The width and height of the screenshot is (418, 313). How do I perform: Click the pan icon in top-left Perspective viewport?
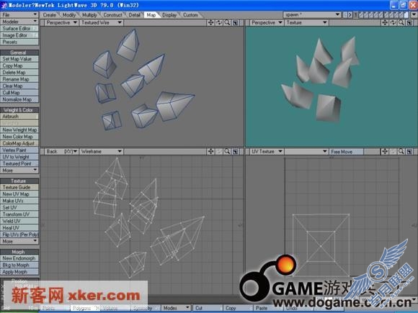click(x=210, y=22)
